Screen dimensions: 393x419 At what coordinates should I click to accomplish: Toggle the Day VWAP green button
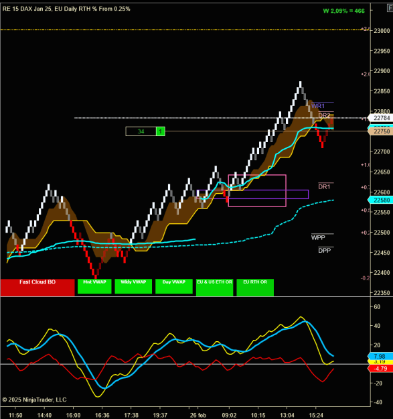(x=174, y=286)
